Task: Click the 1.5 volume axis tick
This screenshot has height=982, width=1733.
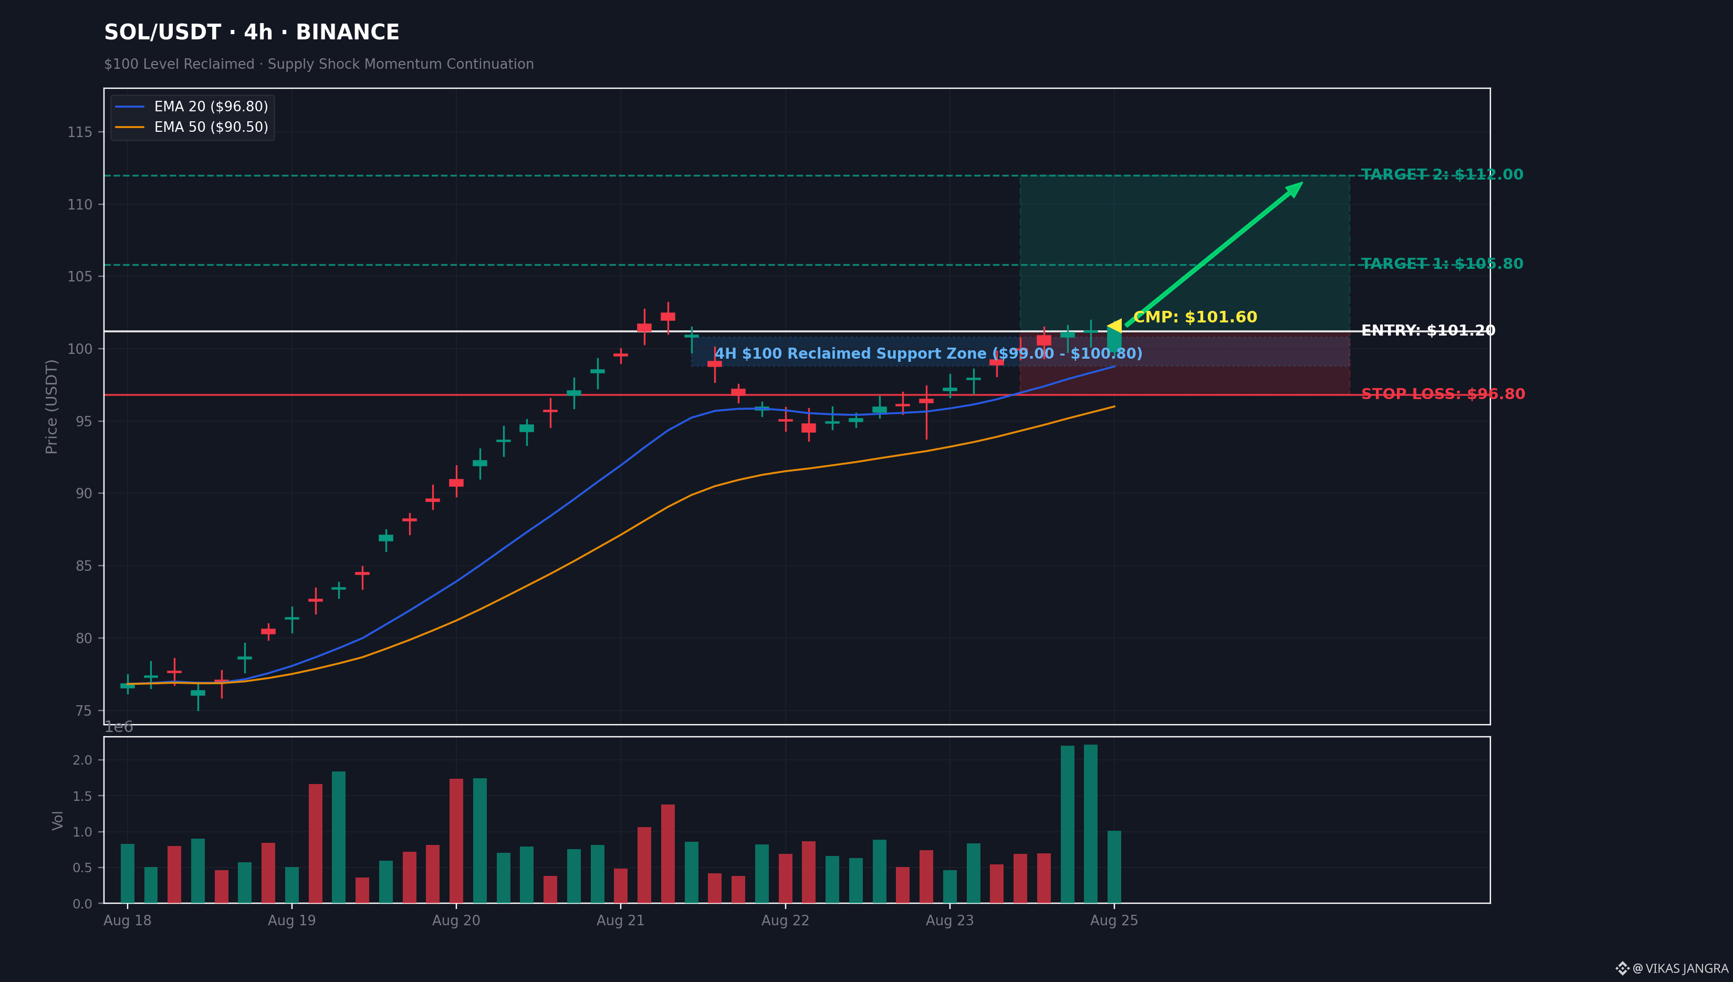Action: coord(82,796)
